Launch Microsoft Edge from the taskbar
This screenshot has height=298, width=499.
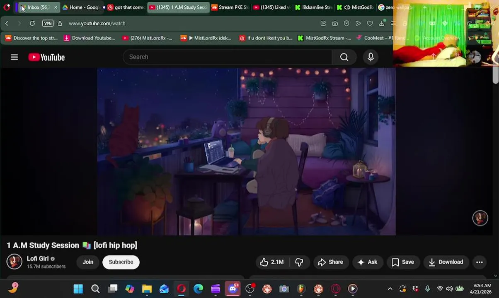tap(198, 289)
